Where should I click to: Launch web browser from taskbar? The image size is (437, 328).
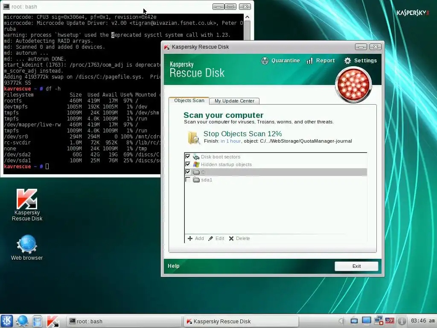coord(22,321)
